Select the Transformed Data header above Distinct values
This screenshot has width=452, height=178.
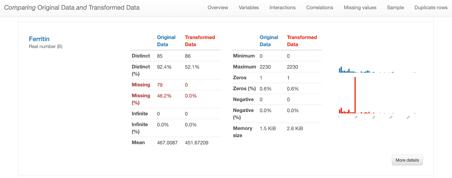[x=200, y=41]
